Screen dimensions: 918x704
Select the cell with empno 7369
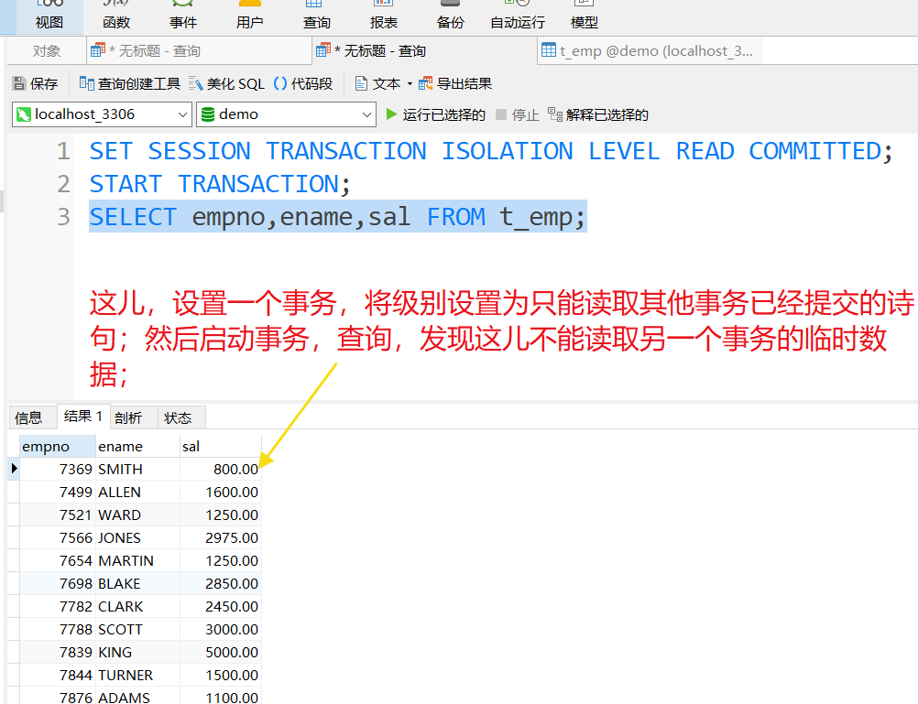tap(58, 470)
